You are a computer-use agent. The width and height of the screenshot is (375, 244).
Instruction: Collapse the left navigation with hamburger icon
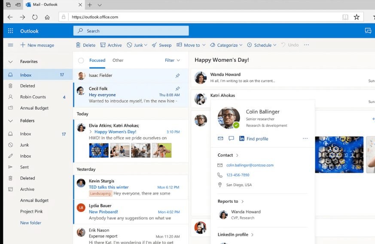10,45
